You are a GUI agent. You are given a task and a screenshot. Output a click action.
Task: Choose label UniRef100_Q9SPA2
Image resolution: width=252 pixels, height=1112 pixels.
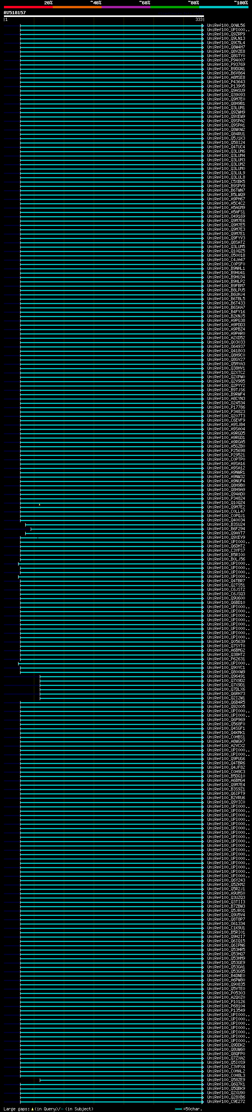pos(226,121)
